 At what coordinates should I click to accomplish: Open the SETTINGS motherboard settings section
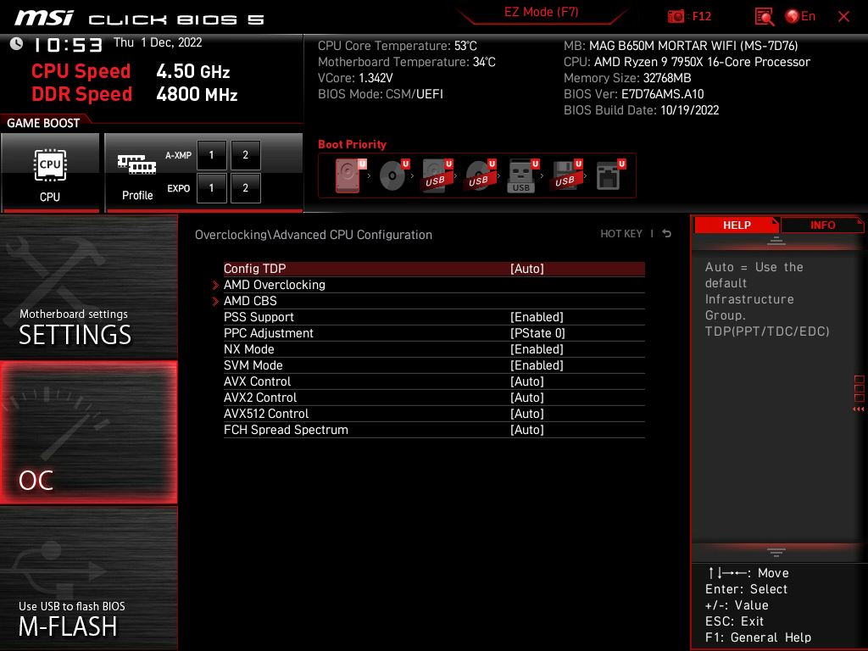point(88,287)
